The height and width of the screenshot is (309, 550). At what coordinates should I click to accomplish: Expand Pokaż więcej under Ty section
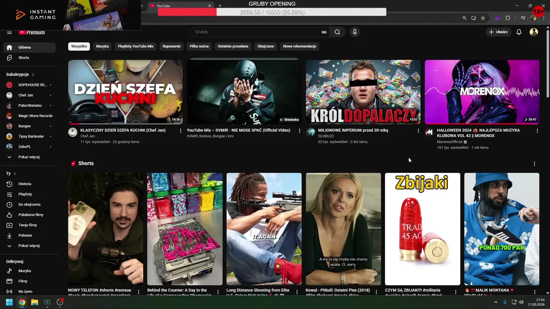pyautogui.click(x=29, y=245)
